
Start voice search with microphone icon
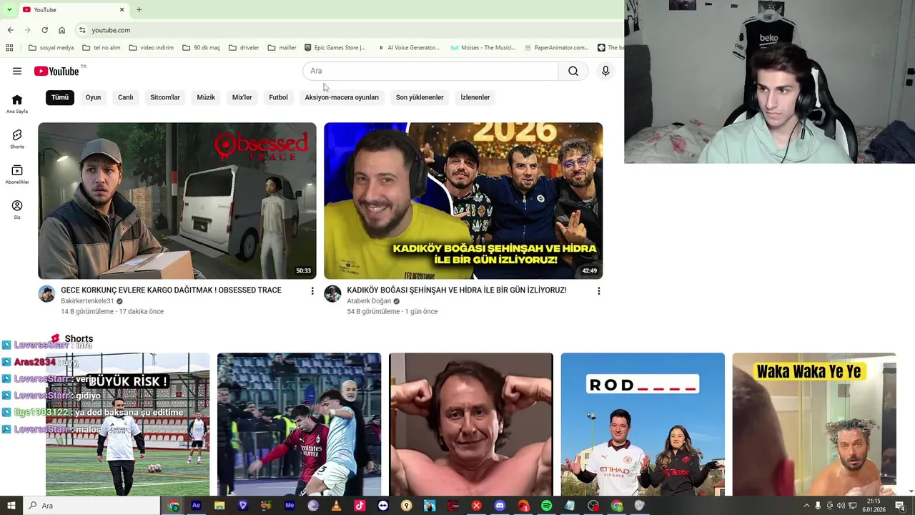(605, 71)
